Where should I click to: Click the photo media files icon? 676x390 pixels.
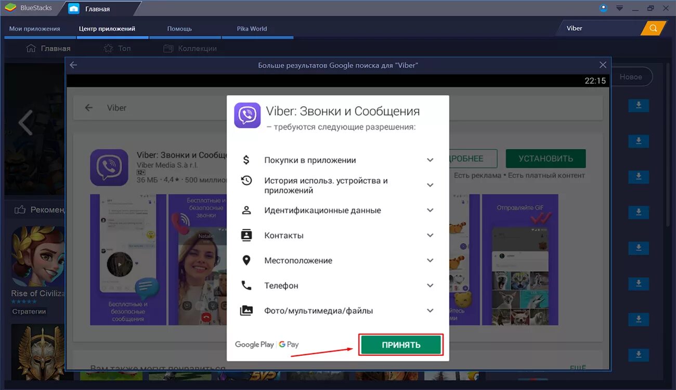coord(246,310)
